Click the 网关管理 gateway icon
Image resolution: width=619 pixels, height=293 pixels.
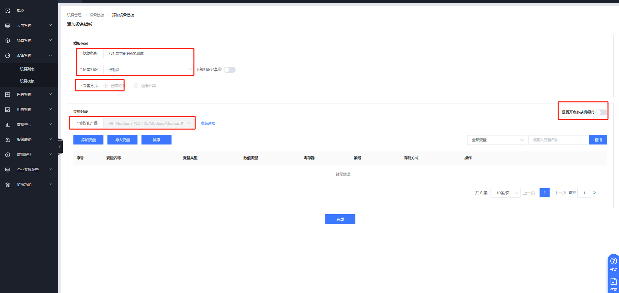(x=8, y=95)
